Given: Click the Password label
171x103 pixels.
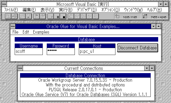Looking at the screenshot, I should pos(61,46).
